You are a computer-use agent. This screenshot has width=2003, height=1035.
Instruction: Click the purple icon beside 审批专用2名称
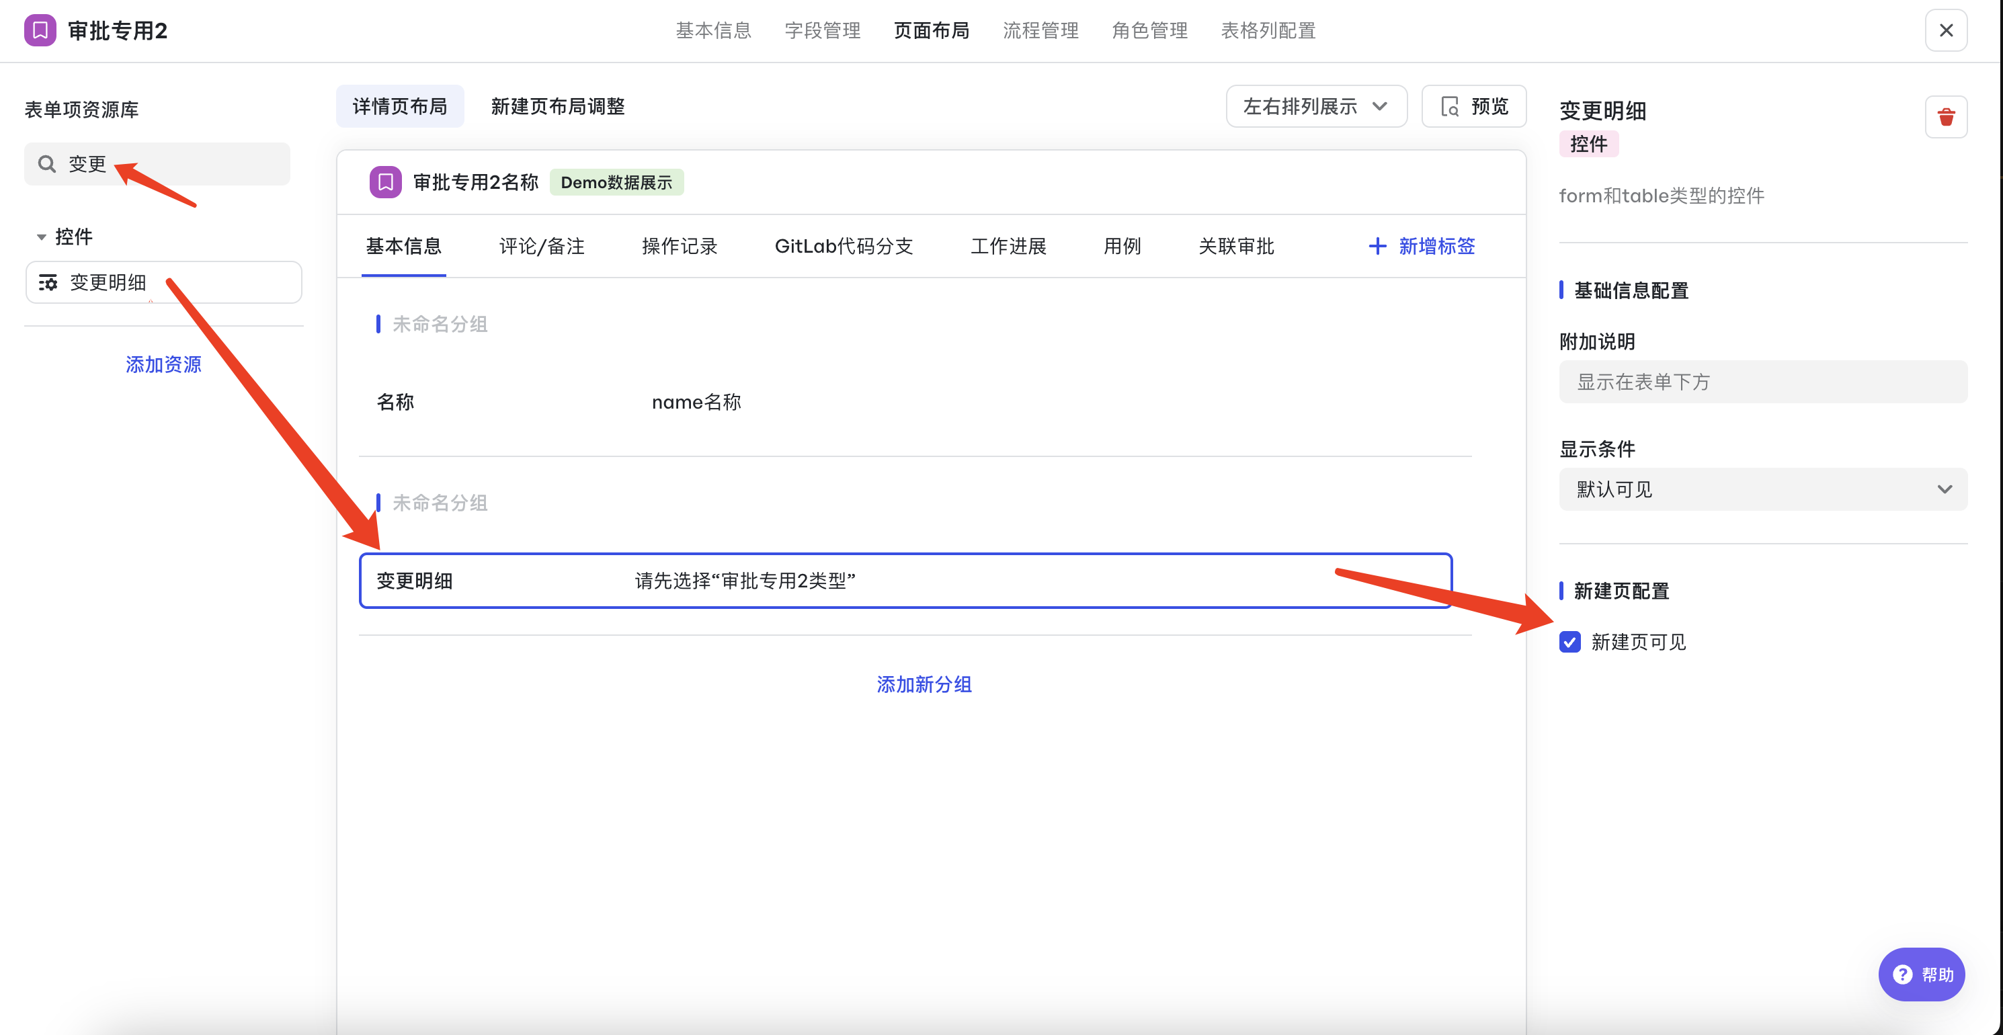point(386,183)
